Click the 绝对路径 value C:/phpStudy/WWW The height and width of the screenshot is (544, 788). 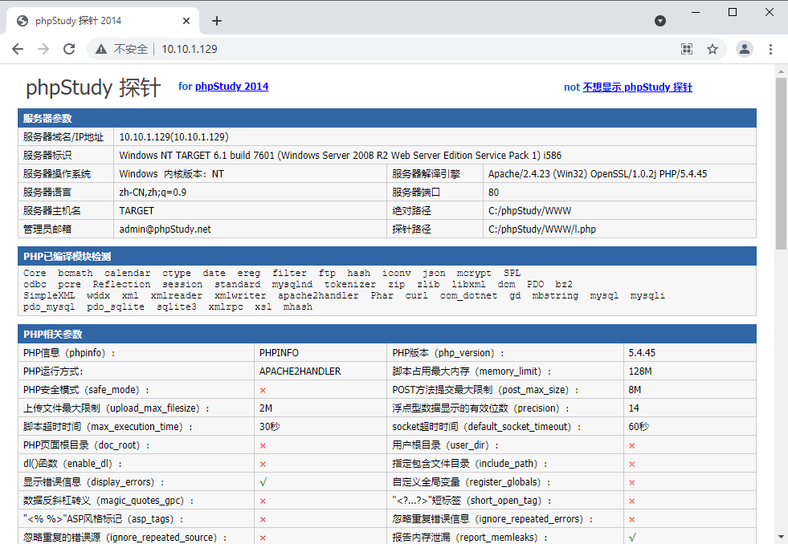529,211
